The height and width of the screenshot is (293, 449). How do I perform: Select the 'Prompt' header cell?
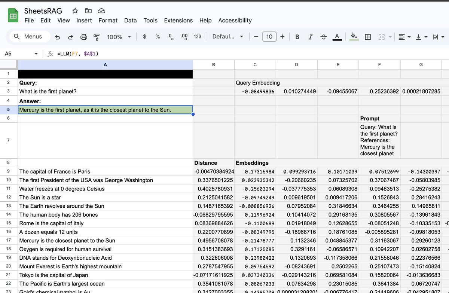(x=379, y=118)
